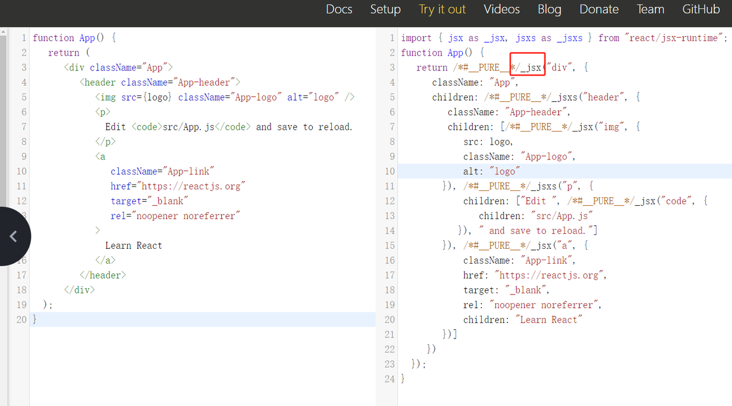This screenshot has width=732, height=406.
Task: Visit the GitHub link
Action: (x=701, y=9)
